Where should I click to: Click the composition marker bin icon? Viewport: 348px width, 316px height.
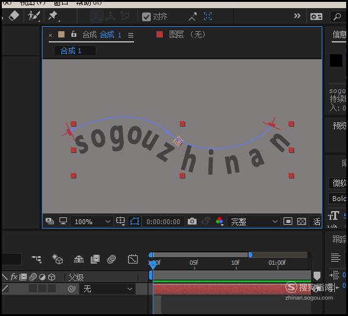[317, 276]
